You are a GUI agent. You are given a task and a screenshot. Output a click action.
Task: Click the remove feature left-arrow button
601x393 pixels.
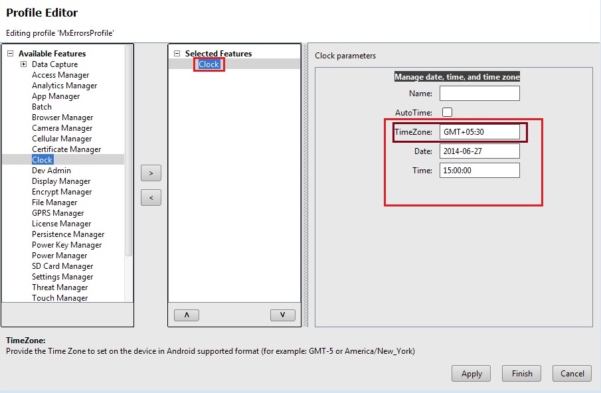pyautogui.click(x=151, y=198)
